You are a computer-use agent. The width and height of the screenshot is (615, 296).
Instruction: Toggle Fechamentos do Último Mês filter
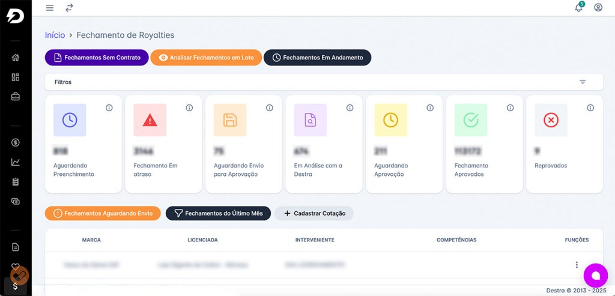tap(218, 213)
